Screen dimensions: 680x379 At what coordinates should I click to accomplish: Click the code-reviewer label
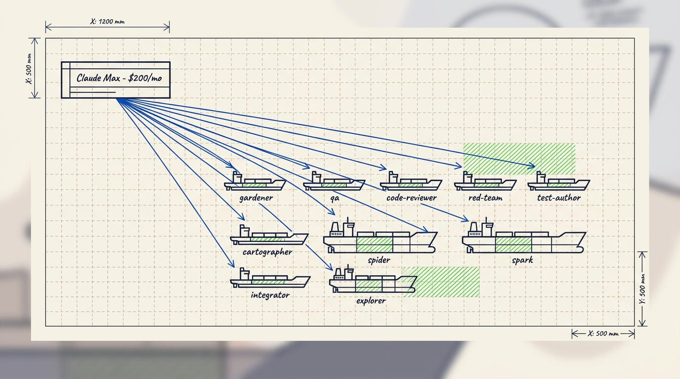(x=412, y=198)
